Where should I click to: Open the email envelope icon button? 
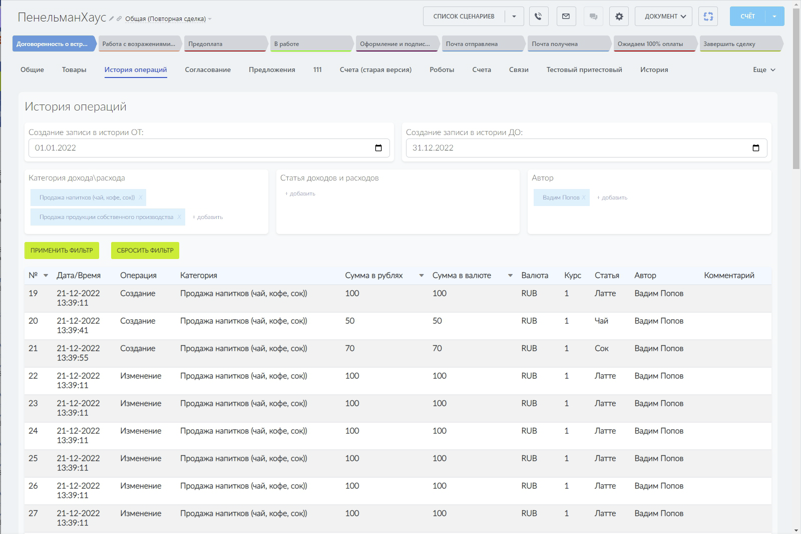pyautogui.click(x=566, y=16)
